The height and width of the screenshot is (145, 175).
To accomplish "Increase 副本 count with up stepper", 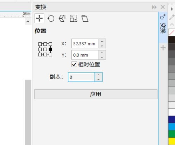I will [x=98, y=75].
